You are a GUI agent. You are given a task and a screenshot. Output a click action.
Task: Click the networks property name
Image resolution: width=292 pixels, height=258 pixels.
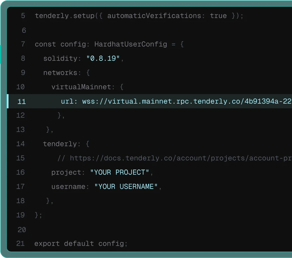pos(60,73)
